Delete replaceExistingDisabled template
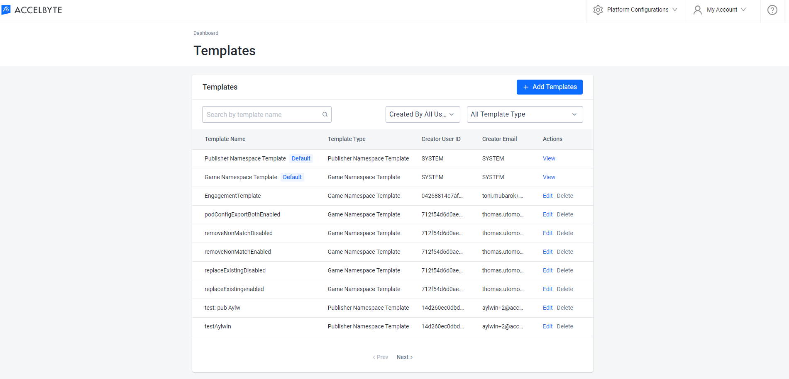This screenshot has height=379, width=789. 565,270
